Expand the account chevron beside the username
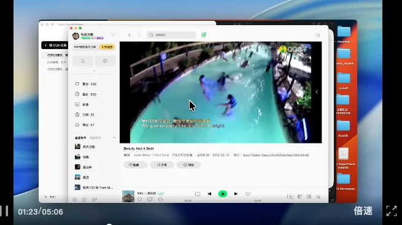 [113, 34]
